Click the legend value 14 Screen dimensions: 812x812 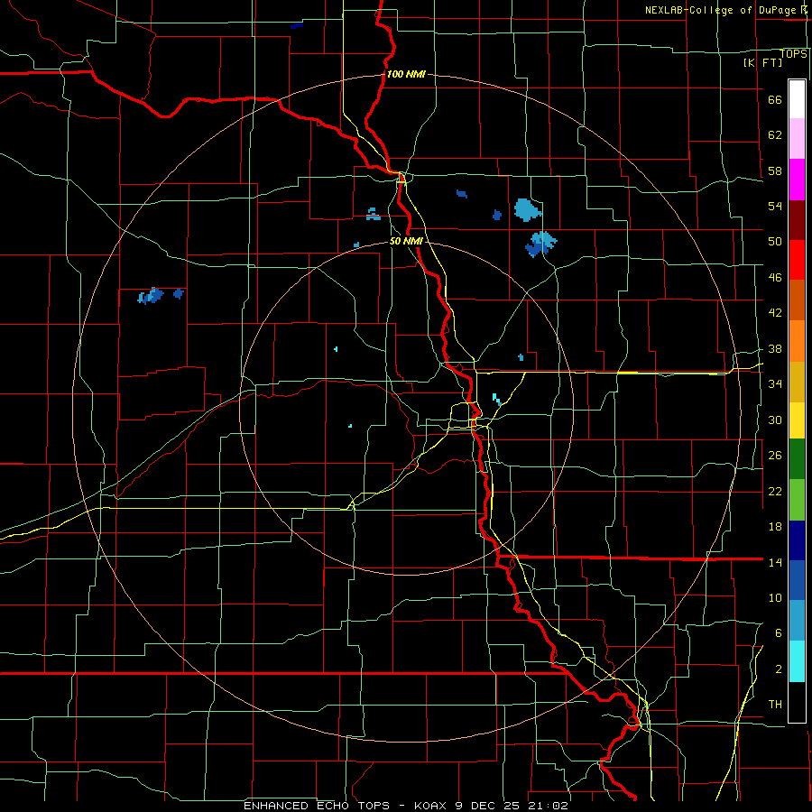pyautogui.click(x=775, y=562)
